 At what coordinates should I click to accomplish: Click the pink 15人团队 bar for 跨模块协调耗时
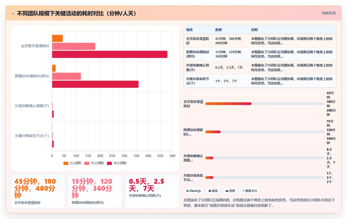(x=66, y=76)
